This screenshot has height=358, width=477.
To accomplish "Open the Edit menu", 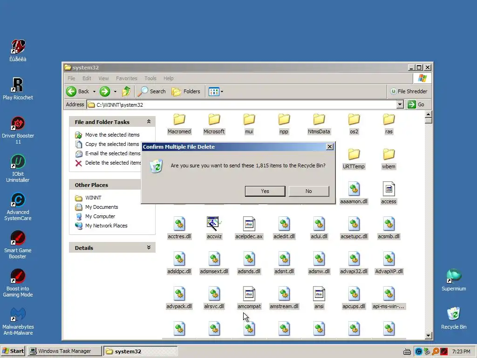I will click(x=87, y=78).
